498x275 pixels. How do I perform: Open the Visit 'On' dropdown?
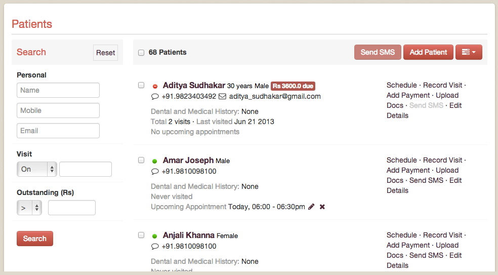37,169
